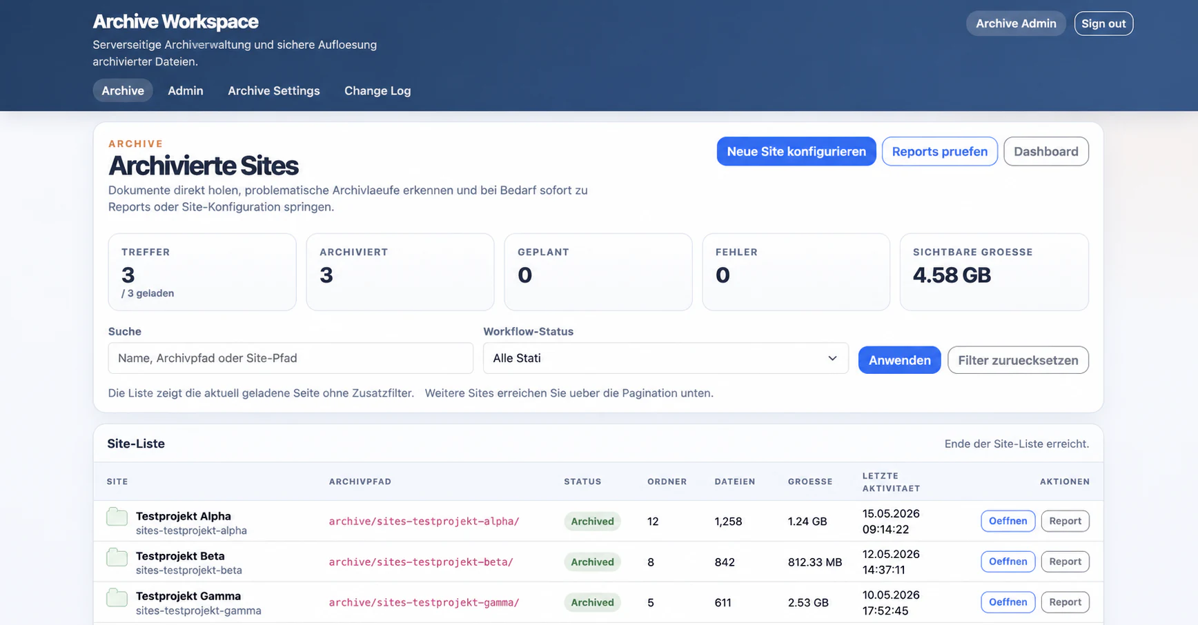The image size is (1198, 625).
Task: Open the Report for Testprojekt Alpha
Action: point(1065,521)
